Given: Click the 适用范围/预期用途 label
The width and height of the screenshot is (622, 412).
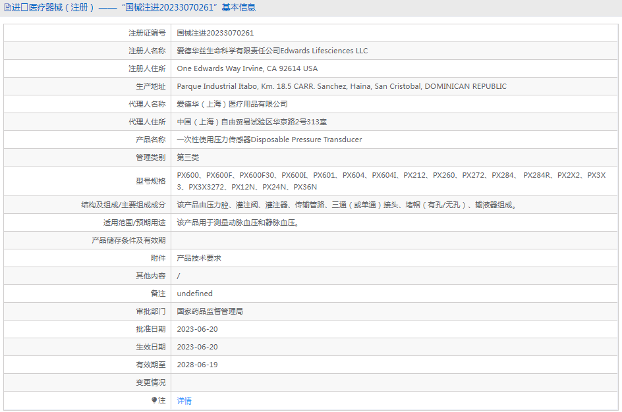Looking at the screenshot, I should point(134,222).
